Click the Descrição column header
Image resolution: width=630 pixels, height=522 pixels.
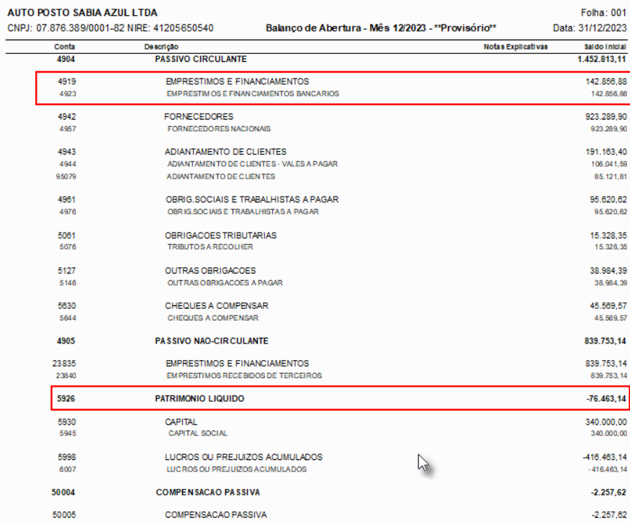click(x=161, y=47)
